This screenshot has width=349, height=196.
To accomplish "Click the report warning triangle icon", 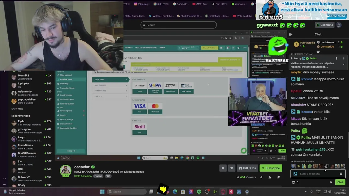I will click(270, 177).
